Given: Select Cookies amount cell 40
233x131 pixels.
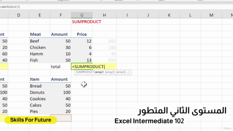Looking at the screenshot, I should tap(61, 99).
